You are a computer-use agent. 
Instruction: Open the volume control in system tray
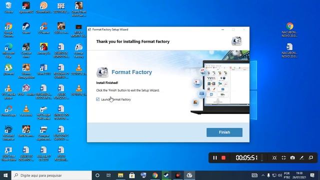pos(280,175)
